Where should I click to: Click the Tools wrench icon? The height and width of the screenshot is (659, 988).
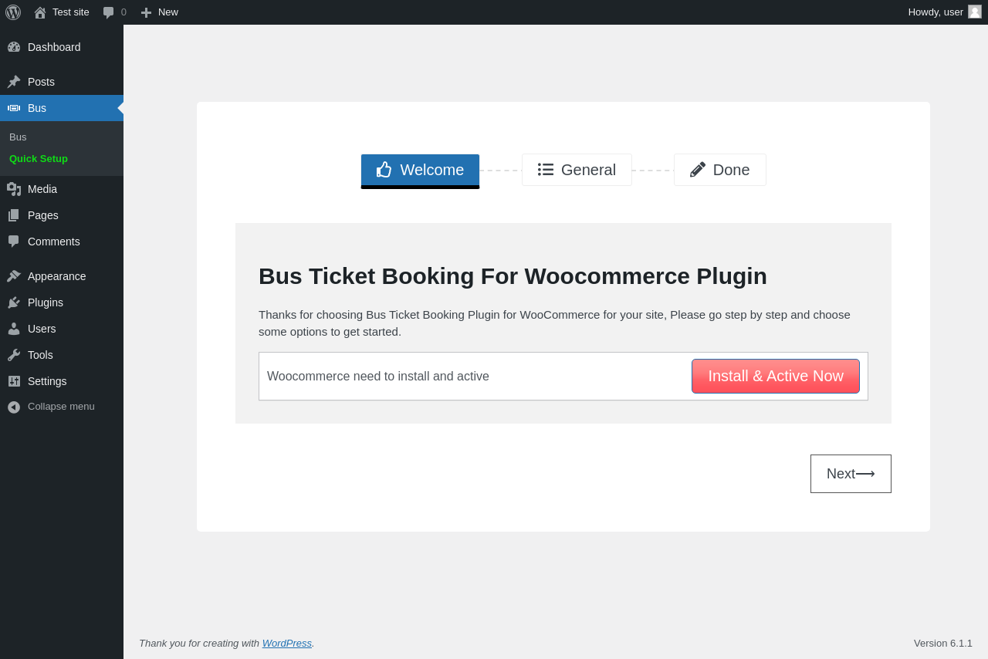pos(14,355)
